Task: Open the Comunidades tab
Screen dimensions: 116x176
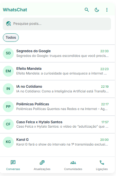Action: (x=73, y=165)
